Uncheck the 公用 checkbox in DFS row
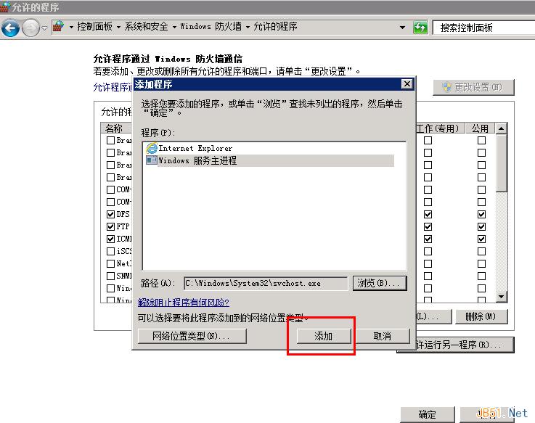The width and height of the screenshot is (535, 423). coord(481,215)
